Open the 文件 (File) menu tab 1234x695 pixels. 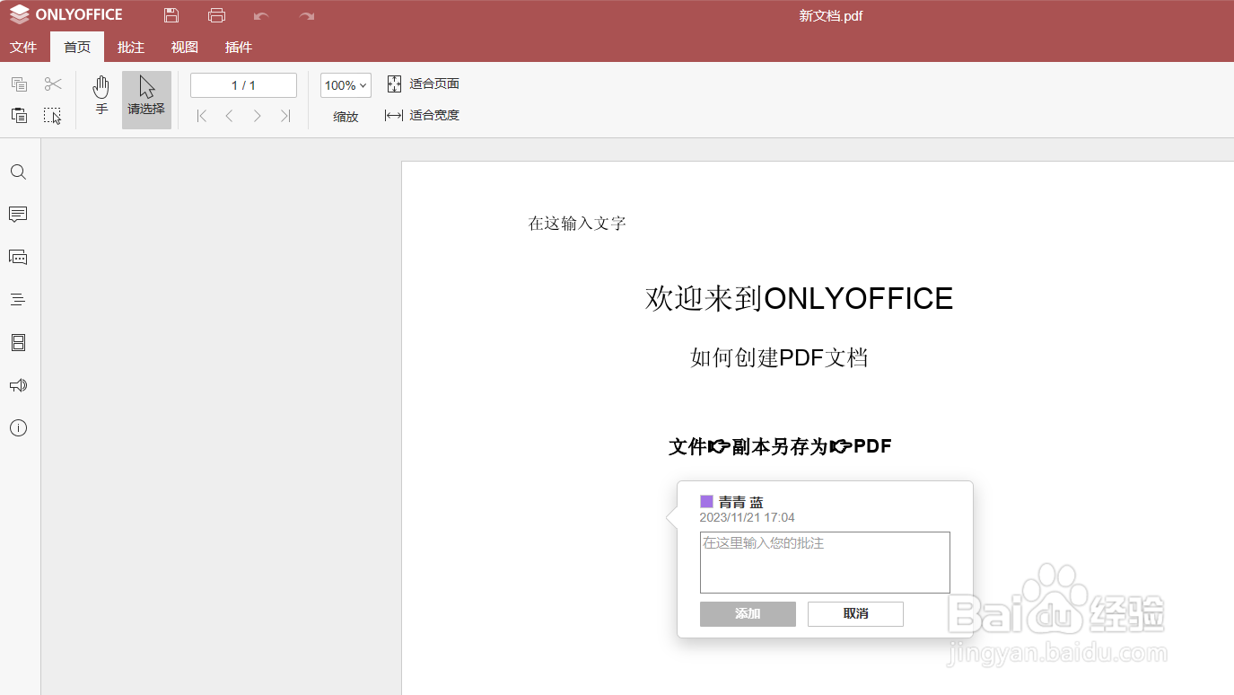23,47
